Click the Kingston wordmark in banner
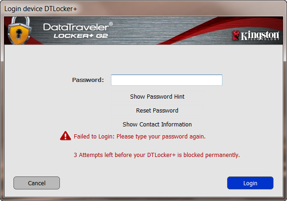287x201 pixels. click(260, 35)
